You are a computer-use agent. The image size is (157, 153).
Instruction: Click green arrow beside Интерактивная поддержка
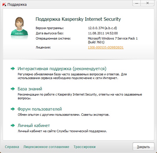tap(13, 69)
